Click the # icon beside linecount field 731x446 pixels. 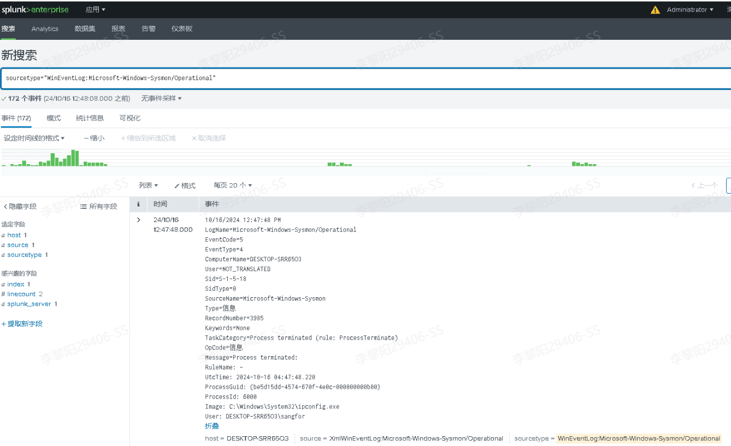pyautogui.click(x=4, y=294)
